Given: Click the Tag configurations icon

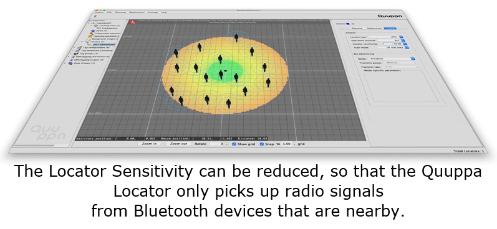Looking at the screenshot, I should [x=80, y=47].
